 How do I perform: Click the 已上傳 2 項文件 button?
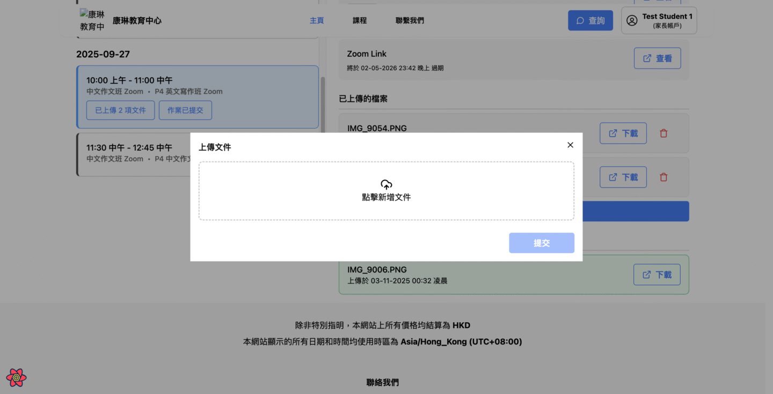pyautogui.click(x=120, y=110)
